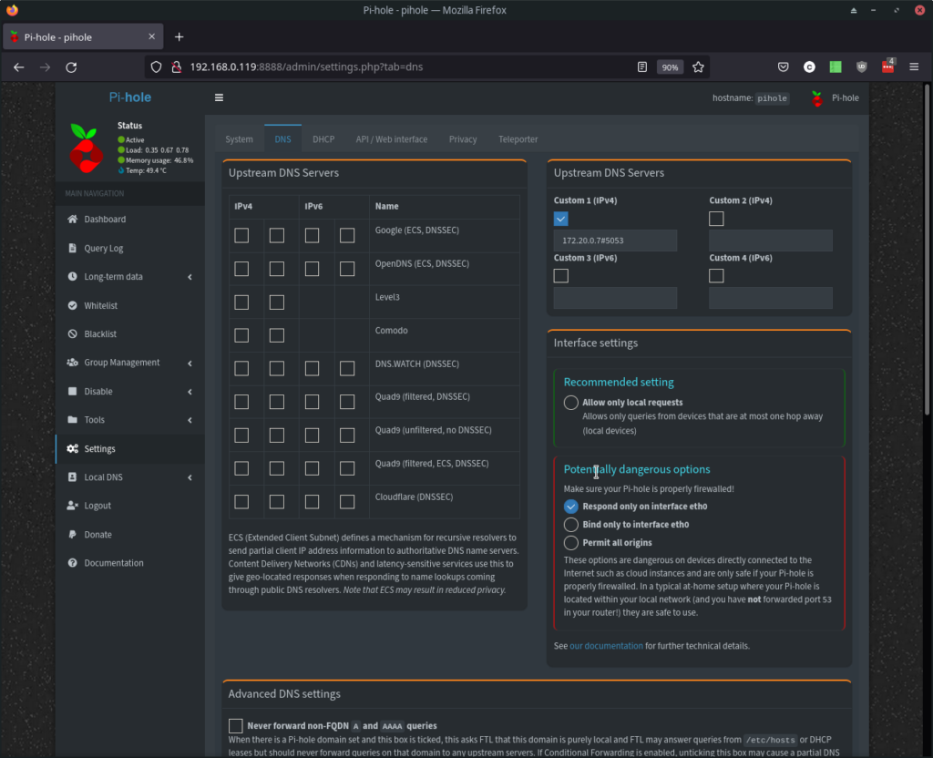Viewport: 933px width, 758px height.
Task: Expand the Tools submenu arrow
Action: click(x=190, y=420)
